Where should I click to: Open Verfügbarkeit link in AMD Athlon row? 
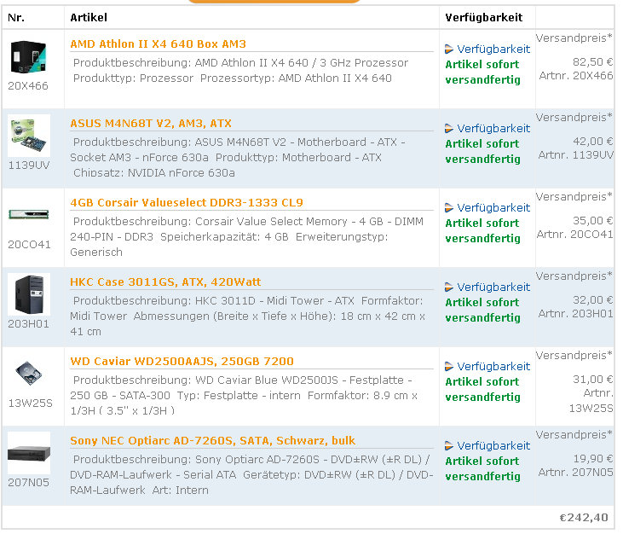pyautogui.click(x=493, y=49)
